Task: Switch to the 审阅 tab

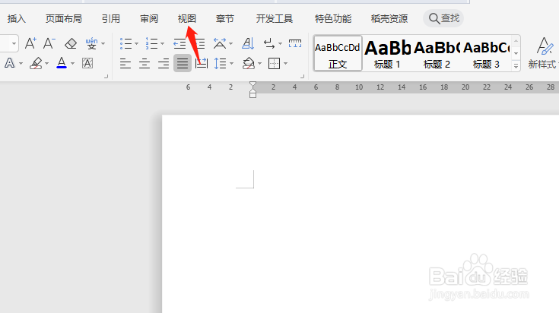Action: pyautogui.click(x=149, y=18)
